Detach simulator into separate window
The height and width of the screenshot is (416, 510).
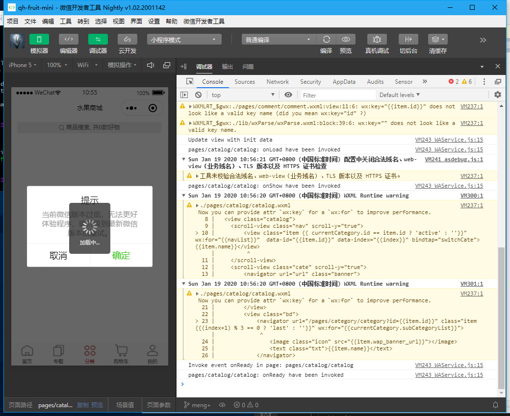167,65
